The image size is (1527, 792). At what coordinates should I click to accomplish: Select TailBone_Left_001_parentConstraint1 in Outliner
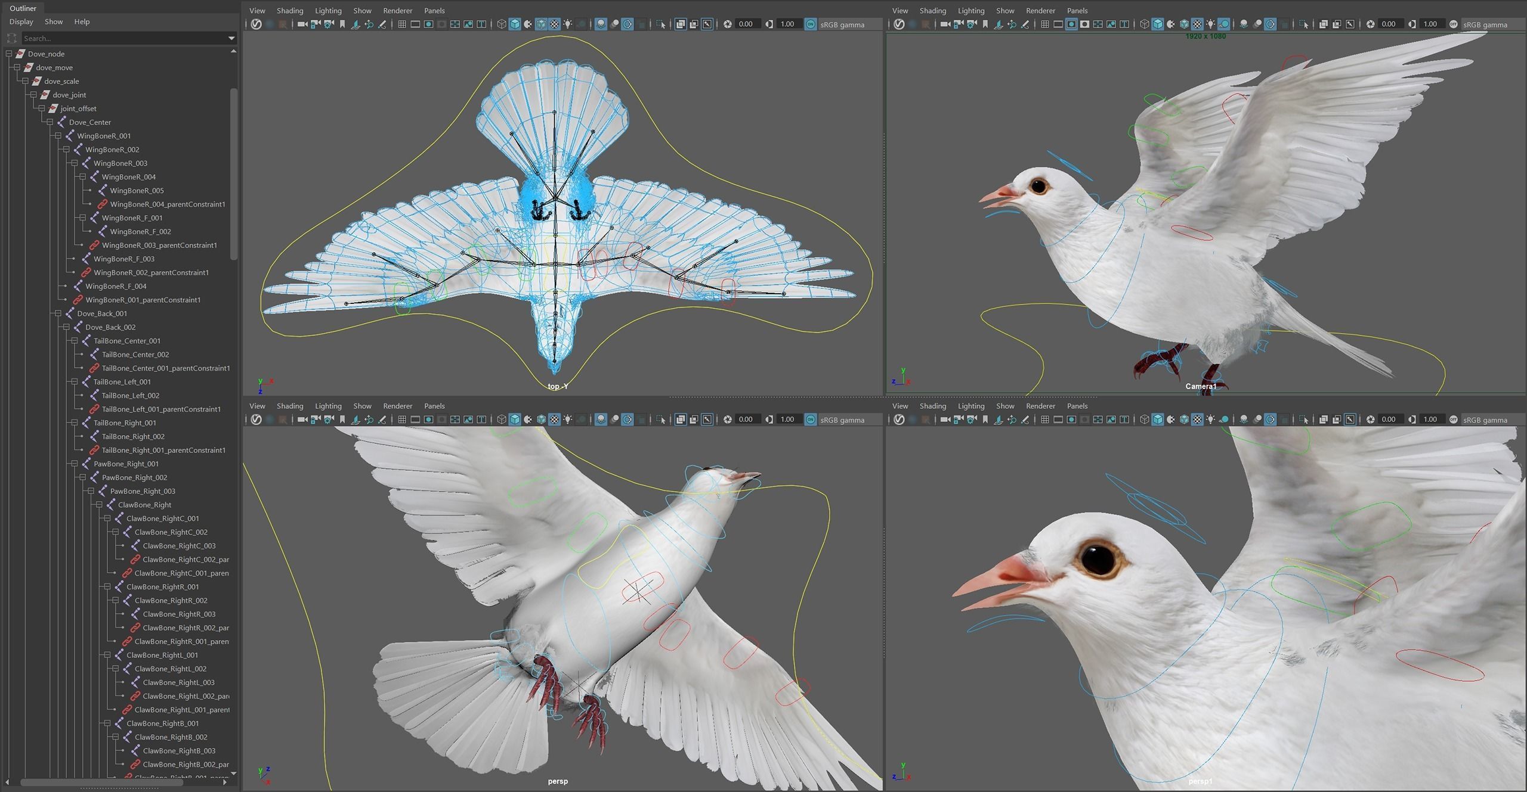[x=161, y=409]
